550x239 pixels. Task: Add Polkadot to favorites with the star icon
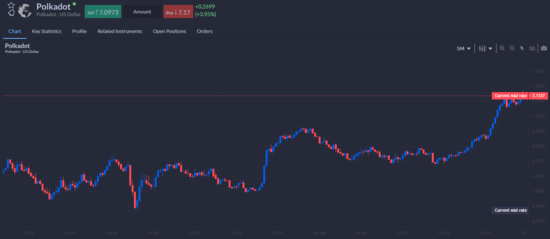(x=11, y=5)
